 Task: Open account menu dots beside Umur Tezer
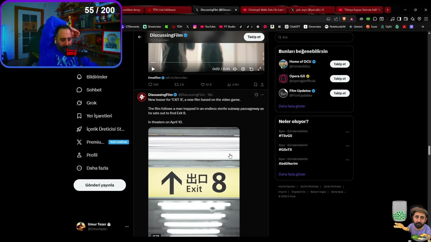click(x=127, y=227)
